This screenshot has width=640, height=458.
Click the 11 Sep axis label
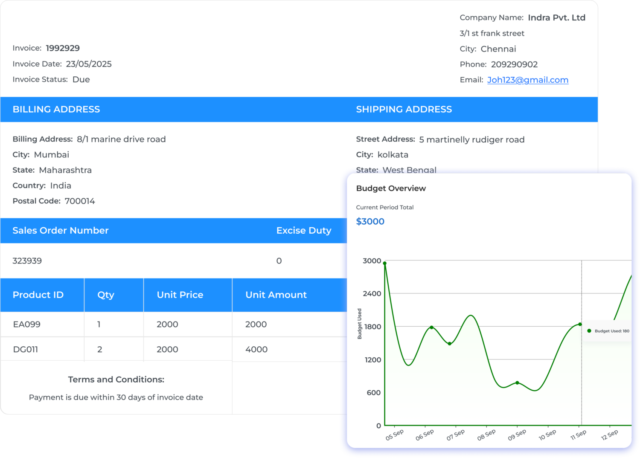578,435
